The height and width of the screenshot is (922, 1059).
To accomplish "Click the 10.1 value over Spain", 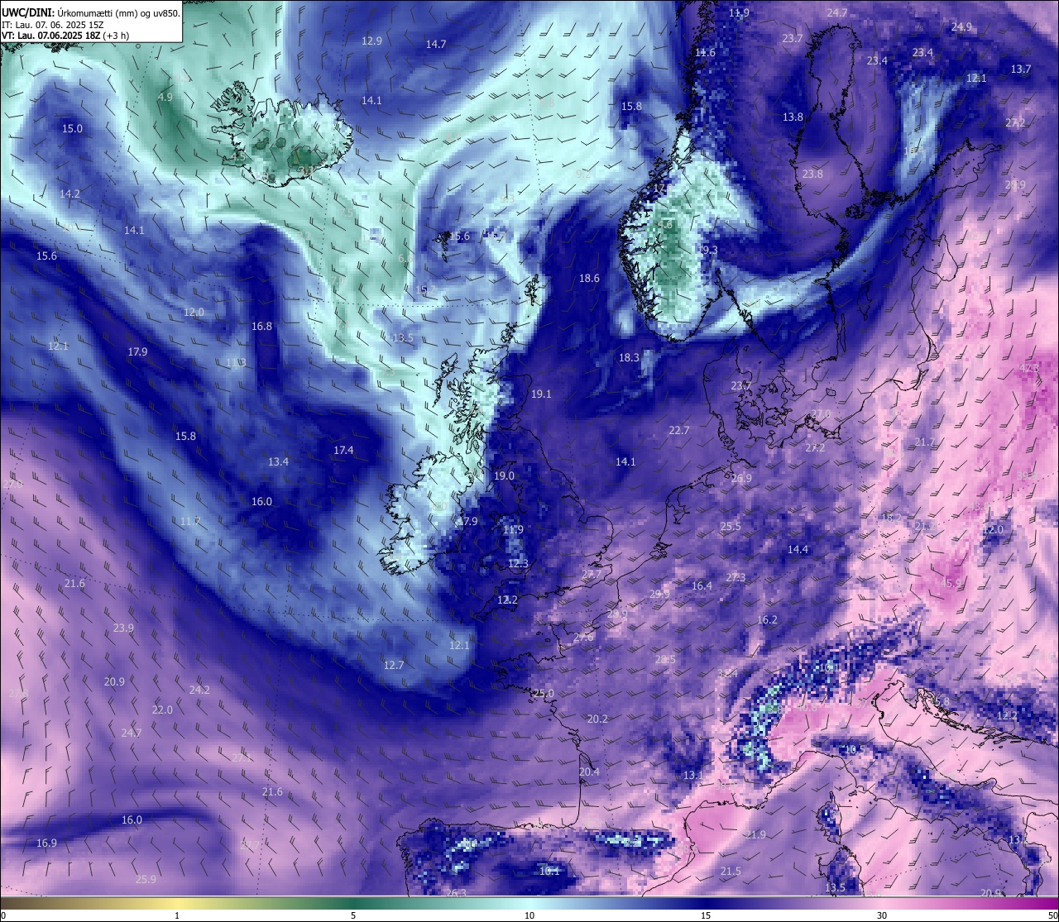I will point(549,870).
